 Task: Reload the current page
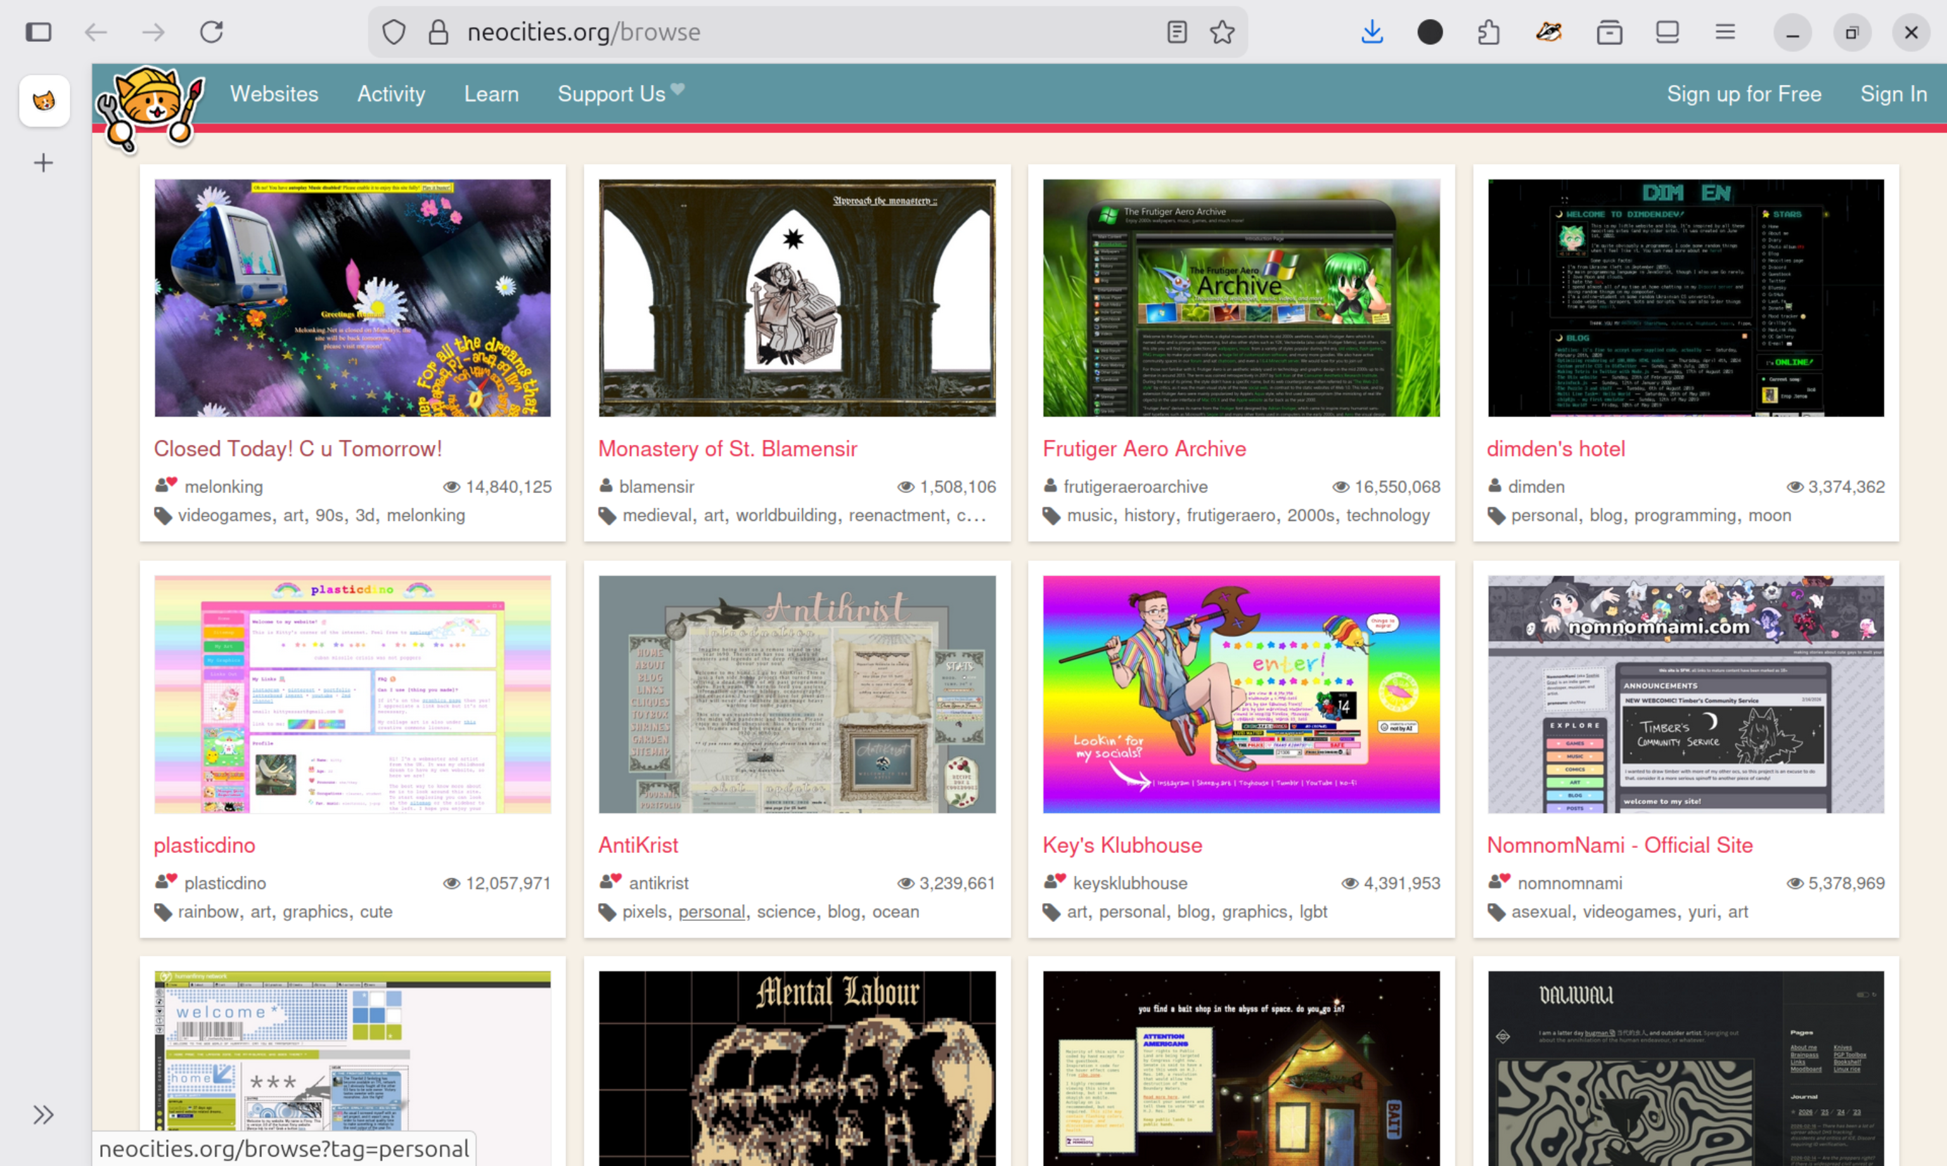pos(212,32)
